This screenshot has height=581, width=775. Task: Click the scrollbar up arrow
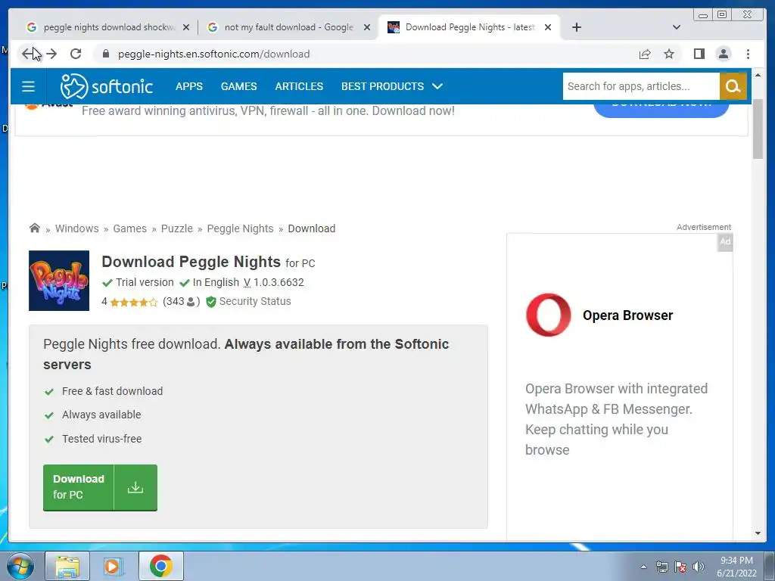[x=758, y=75]
